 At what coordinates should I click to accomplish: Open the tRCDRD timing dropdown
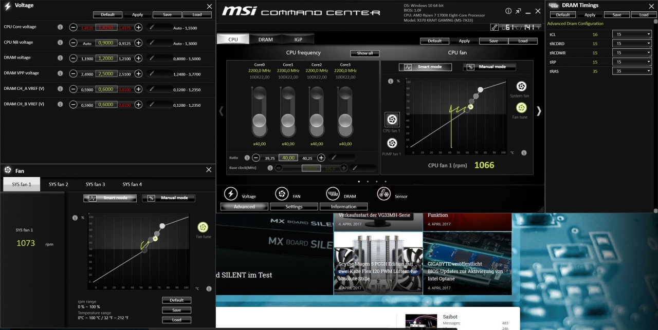click(x=632, y=44)
